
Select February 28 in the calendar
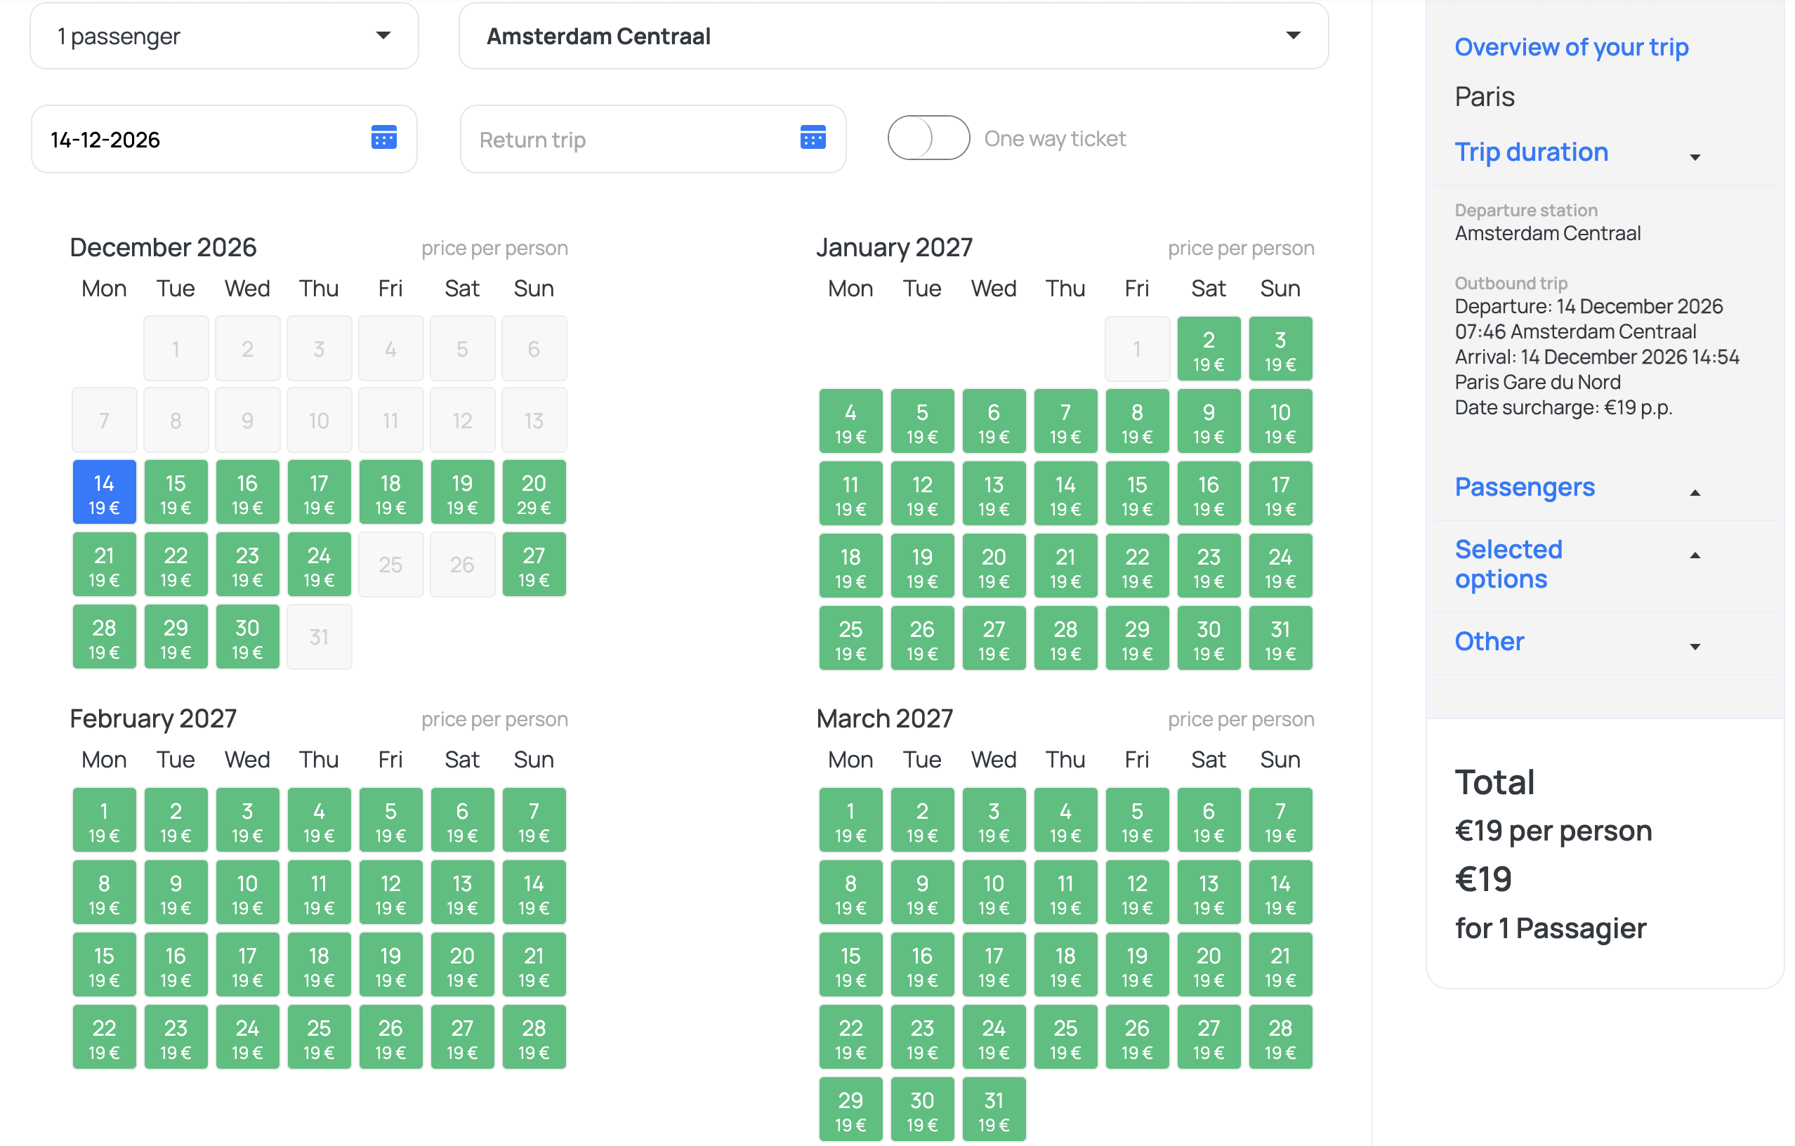pos(534,1037)
